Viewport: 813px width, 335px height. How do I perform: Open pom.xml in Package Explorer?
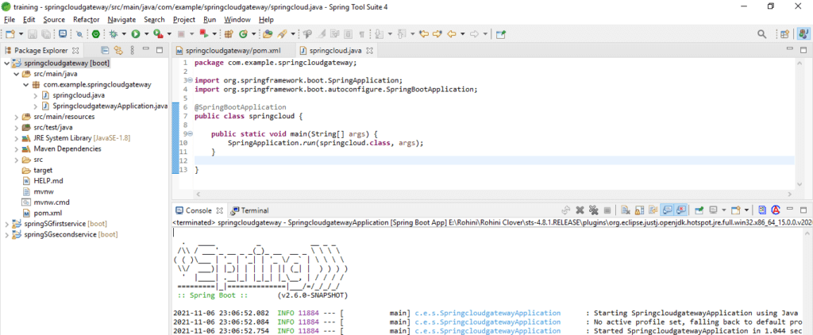point(48,213)
